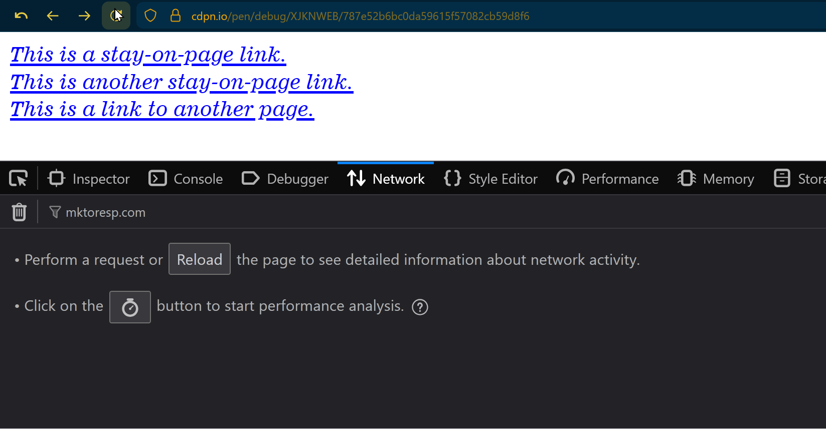Activate the element picker icon in devtools
The height and width of the screenshot is (429, 826).
pyautogui.click(x=19, y=179)
